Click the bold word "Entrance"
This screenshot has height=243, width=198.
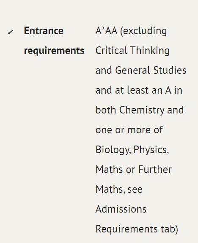[x=44, y=31]
